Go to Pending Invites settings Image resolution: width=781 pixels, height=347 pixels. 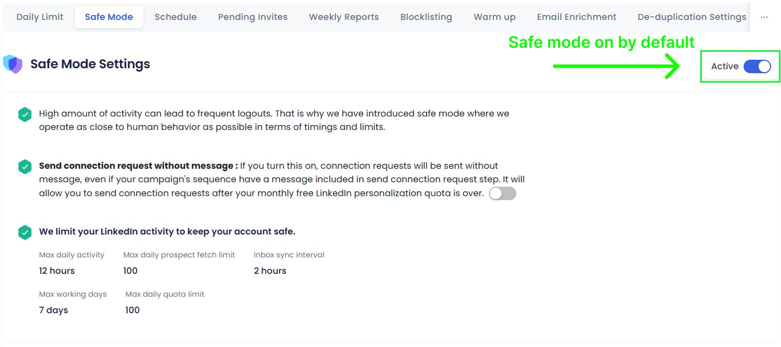point(253,16)
